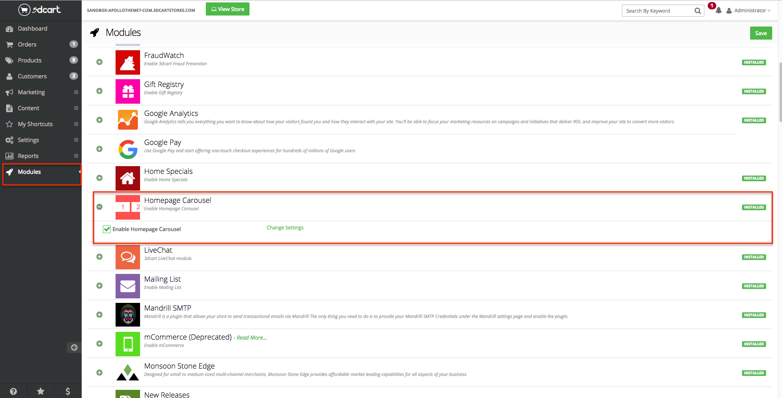Expand the LiveChat module row
Screen dimensions: 782x398
coord(99,257)
